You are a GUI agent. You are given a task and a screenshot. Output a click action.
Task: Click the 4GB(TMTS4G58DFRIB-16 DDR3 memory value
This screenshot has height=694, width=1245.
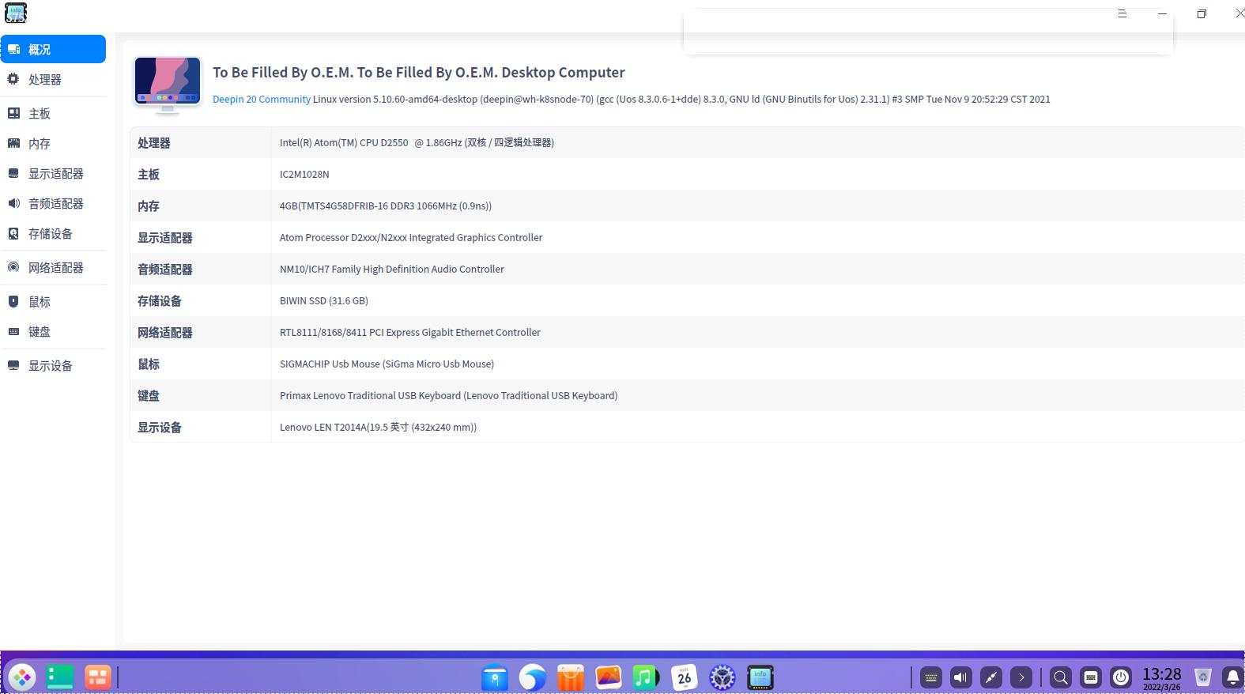coord(386,206)
